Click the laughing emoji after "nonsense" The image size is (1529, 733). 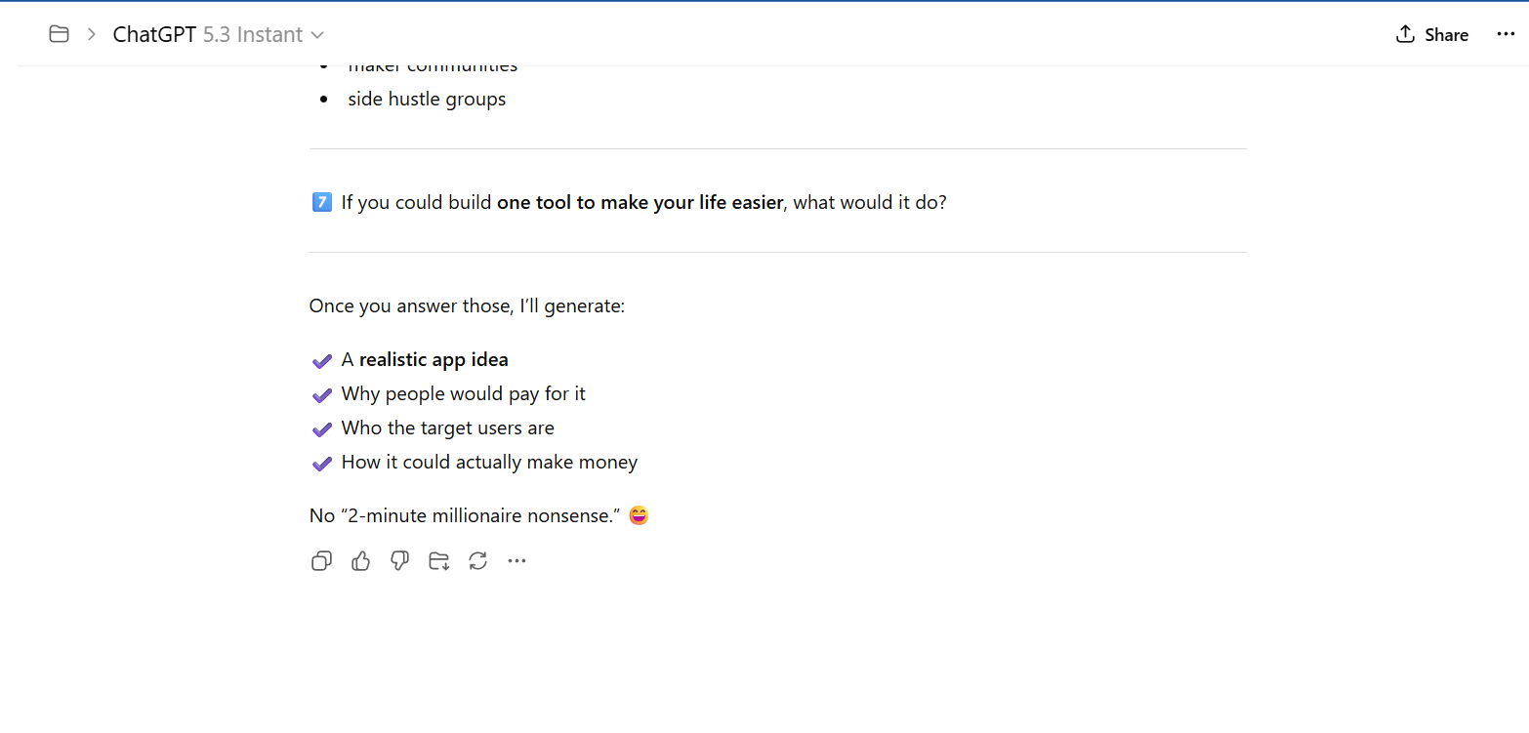coord(639,515)
